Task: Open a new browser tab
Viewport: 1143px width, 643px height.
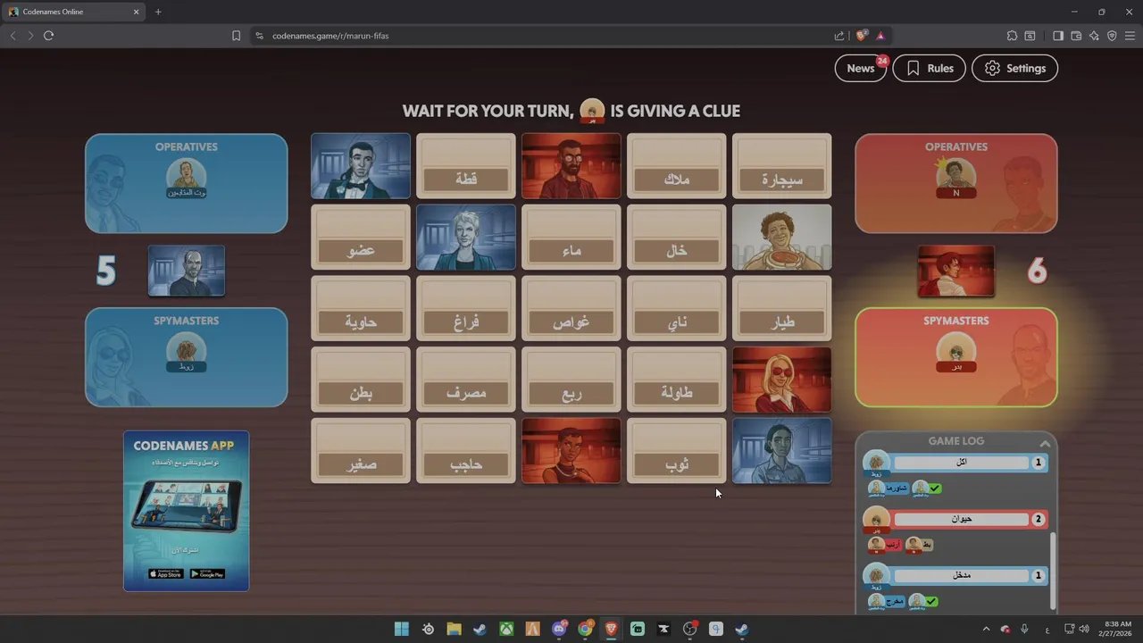Action: point(158,12)
